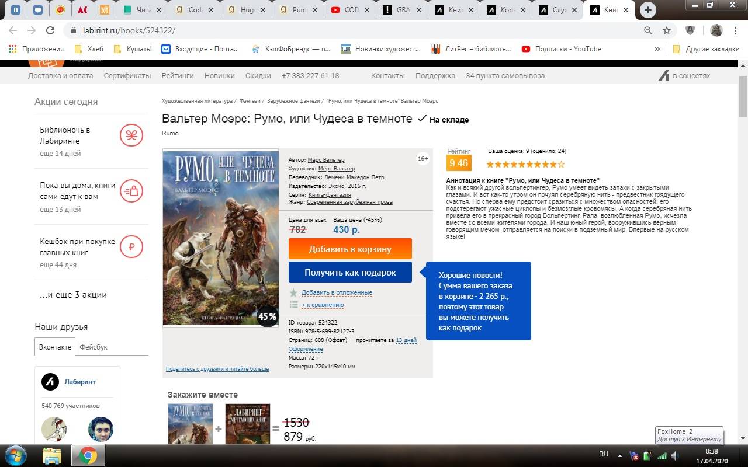Screen dimensions: 748x467
Task: Open the Оформление link
Action: point(306,349)
